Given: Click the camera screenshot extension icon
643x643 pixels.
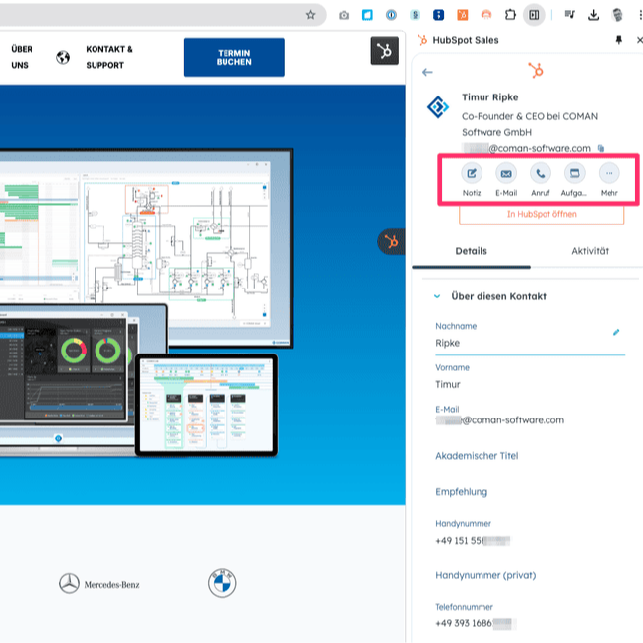Looking at the screenshot, I should [x=344, y=15].
